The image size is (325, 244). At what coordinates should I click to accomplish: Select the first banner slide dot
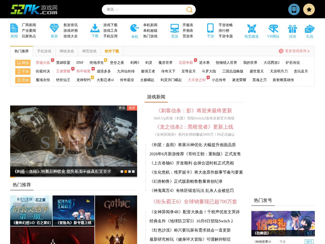[122, 172]
